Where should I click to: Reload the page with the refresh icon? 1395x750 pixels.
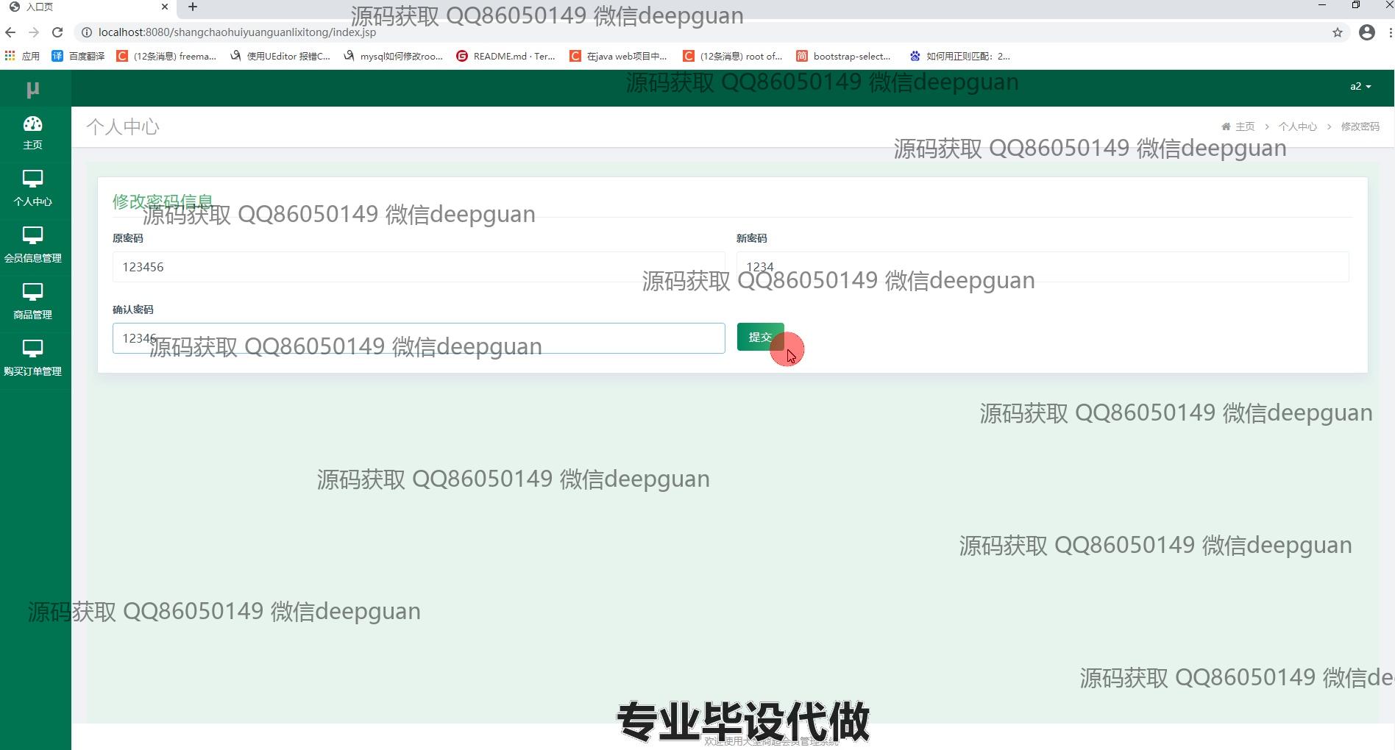tap(57, 32)
